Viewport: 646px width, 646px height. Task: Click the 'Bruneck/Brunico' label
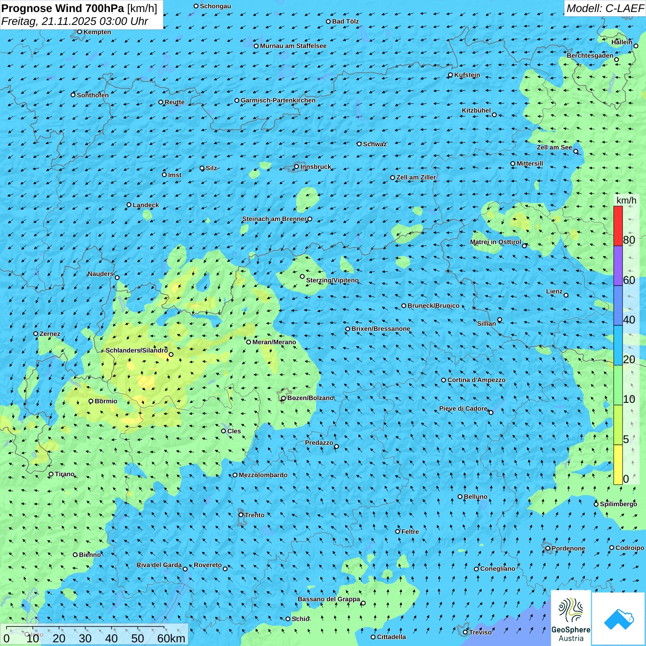(433, 305)
